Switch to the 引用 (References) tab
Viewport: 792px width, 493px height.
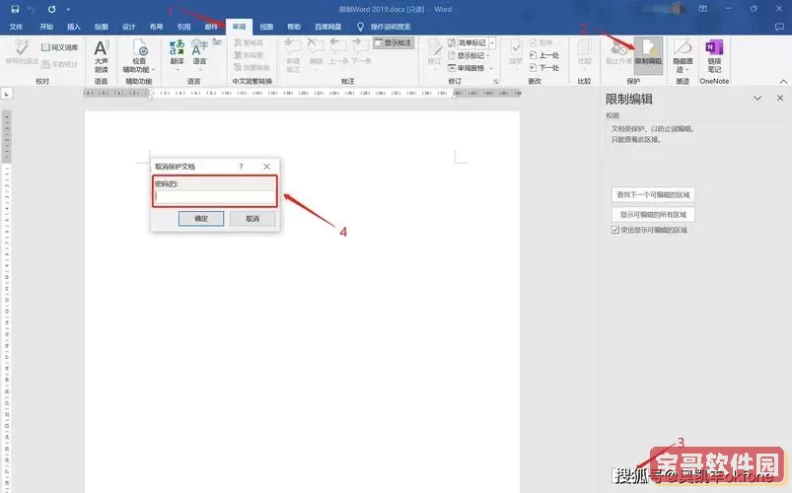pos(183,27)
